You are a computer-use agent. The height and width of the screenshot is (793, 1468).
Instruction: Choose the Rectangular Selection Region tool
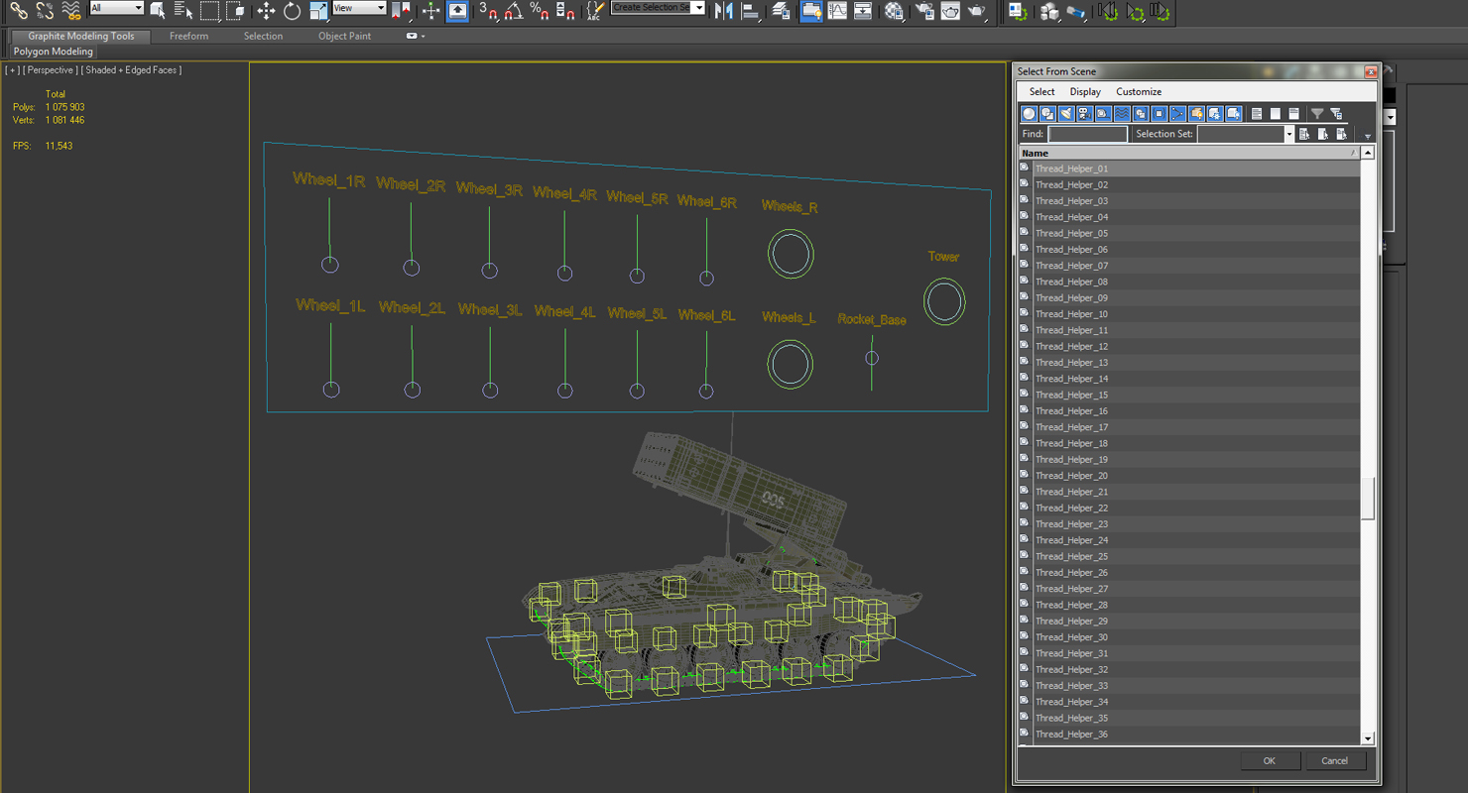click(210, 10)
